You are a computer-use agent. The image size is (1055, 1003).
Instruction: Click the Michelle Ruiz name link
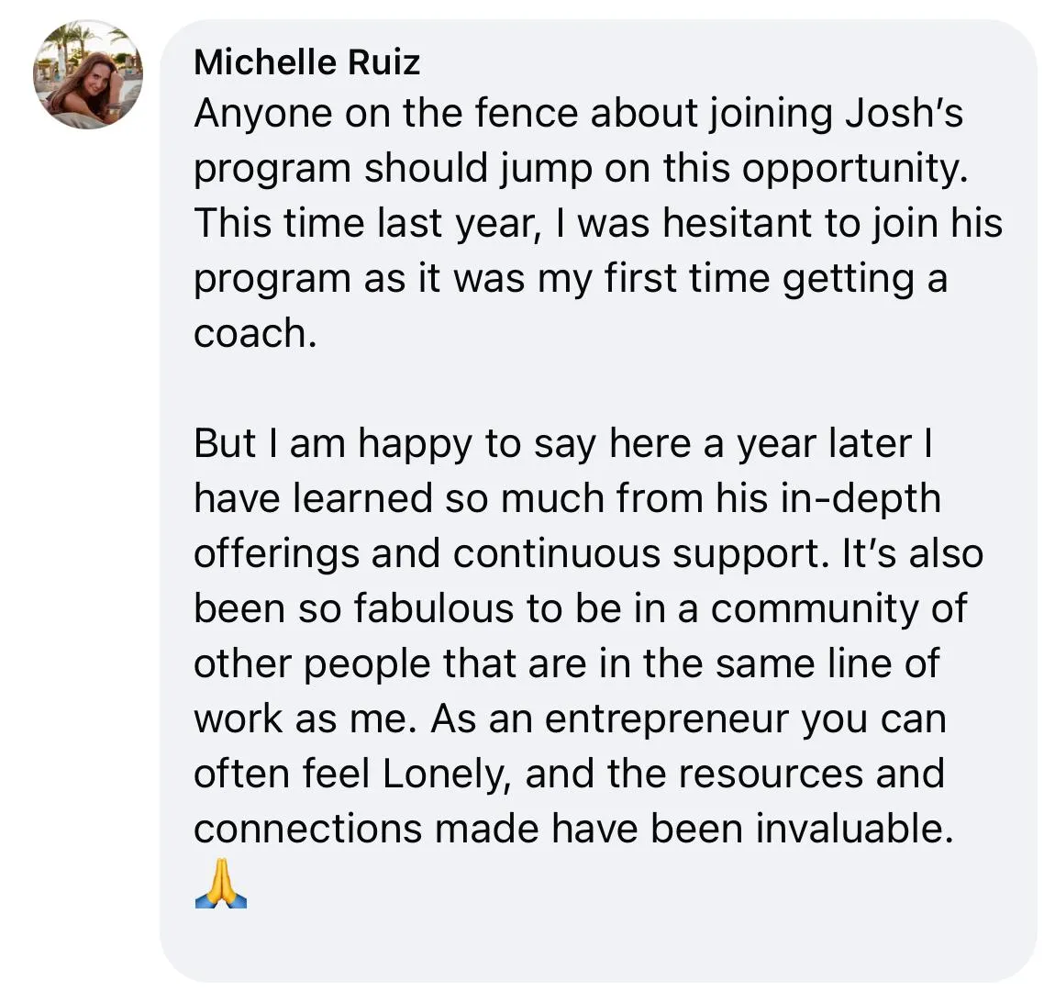(306, 62)
